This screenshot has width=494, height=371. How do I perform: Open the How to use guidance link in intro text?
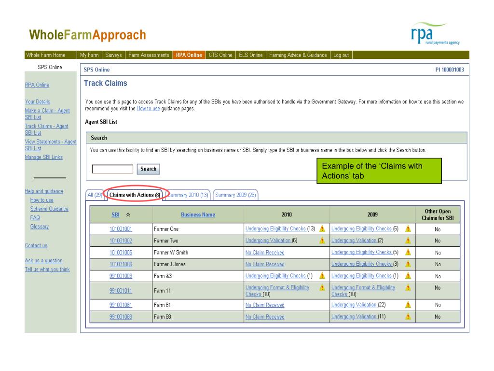click(x=148, y=109)
